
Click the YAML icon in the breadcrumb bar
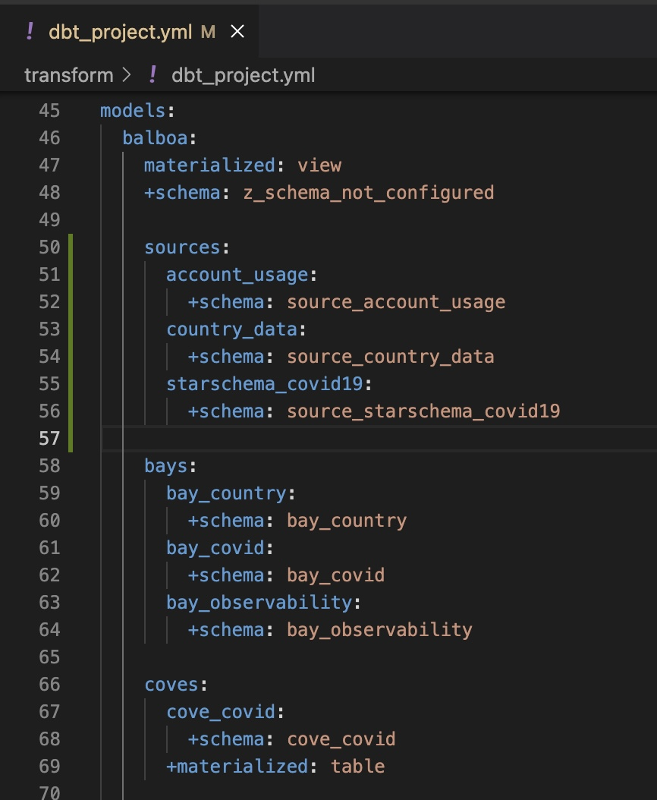tap(152, 75)
